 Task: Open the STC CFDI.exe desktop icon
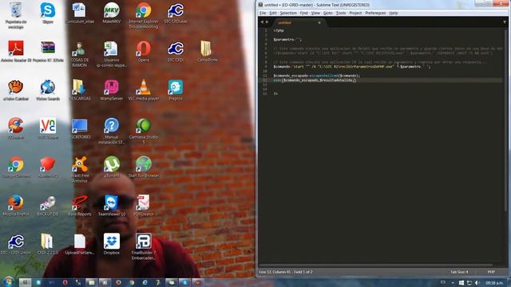pos(176,13)
